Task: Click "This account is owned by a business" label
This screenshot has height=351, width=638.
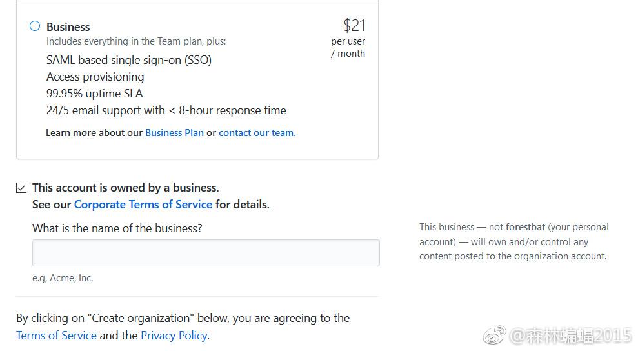Action: click(125, 188)
